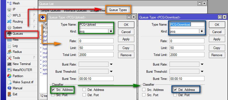Click the New Terminal icon

click(9, 64)
